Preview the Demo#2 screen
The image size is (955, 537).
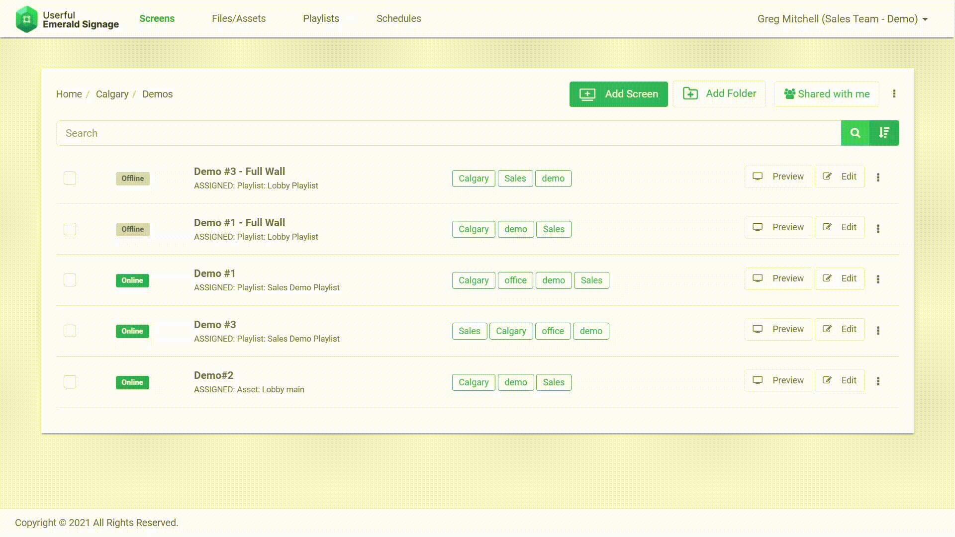point(778,380)
